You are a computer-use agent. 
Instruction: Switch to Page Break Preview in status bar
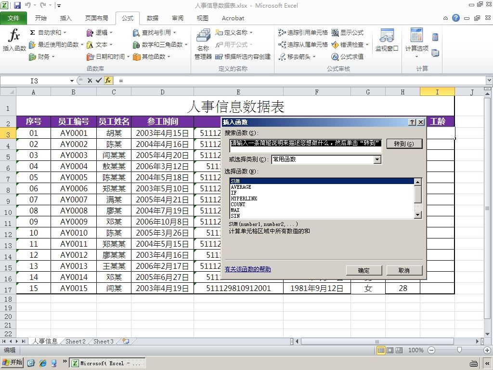(x=399, y=350)
